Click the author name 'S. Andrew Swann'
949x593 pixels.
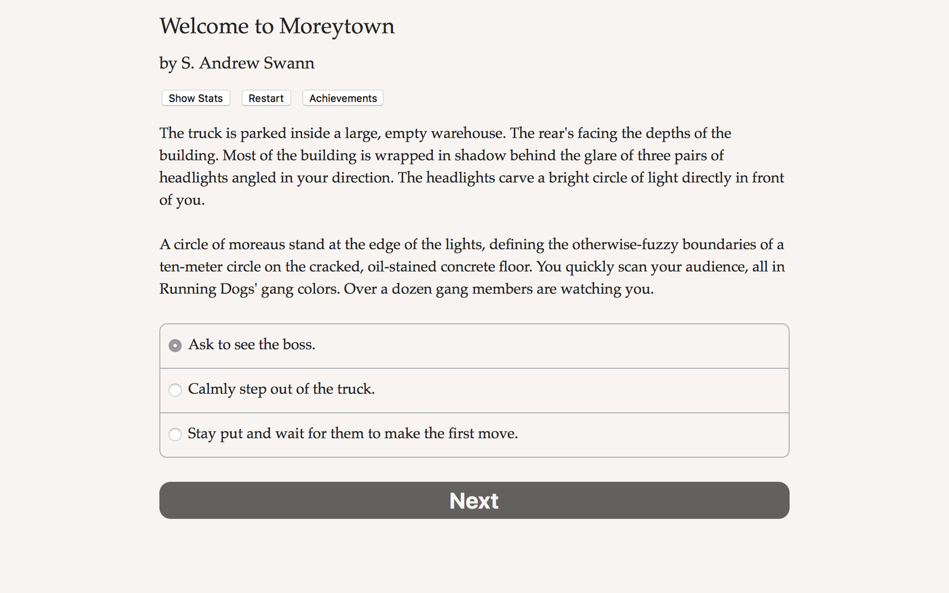[236, 63]
